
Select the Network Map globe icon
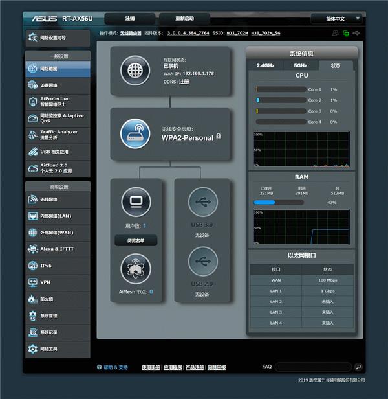coord(33,69)
